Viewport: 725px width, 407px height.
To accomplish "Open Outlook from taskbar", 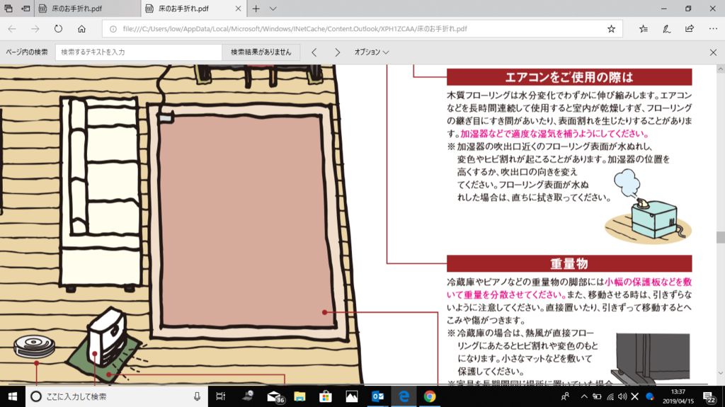I will [378, 396].
